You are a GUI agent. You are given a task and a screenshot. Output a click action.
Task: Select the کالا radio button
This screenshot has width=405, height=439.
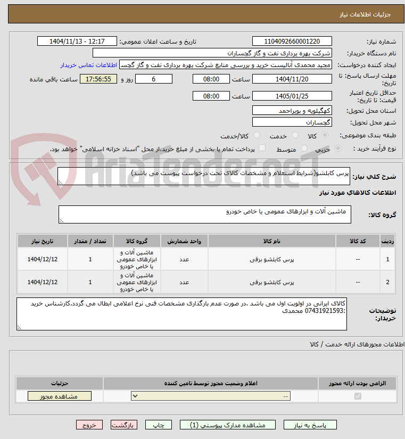coord(325,135)
